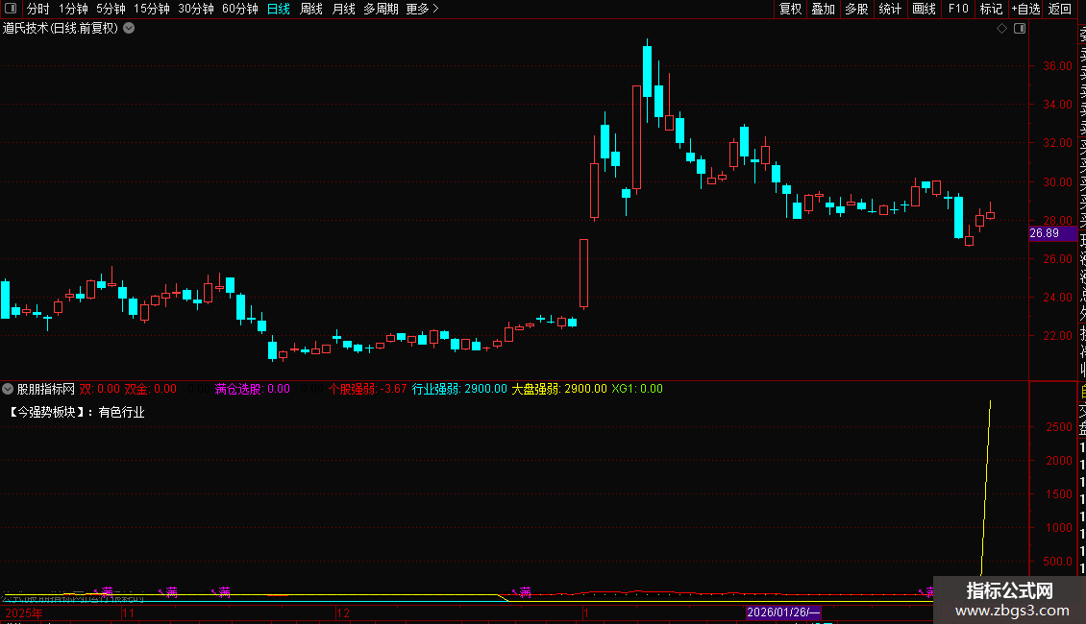Click the 大盘强弱: 2900.00 value
Screen dimensions: 1086x624
559,389
